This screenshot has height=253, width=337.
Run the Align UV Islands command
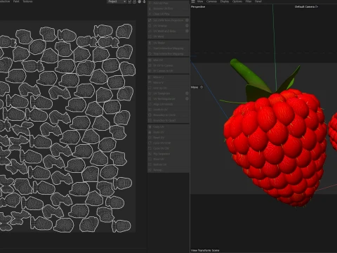coord(168,104)
